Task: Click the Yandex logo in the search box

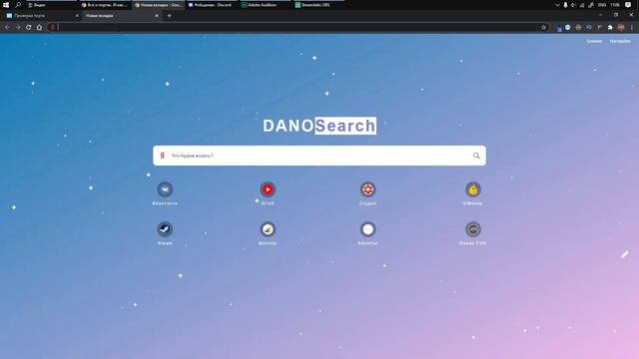Action: [162, 156]
